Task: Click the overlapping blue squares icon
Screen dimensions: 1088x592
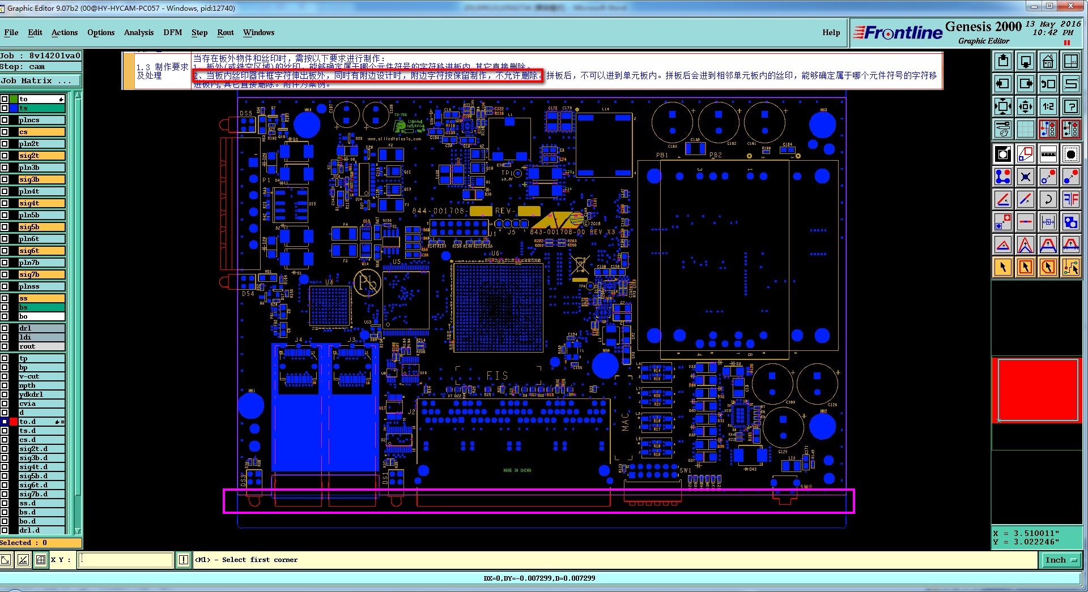Action: (1071, 222)
